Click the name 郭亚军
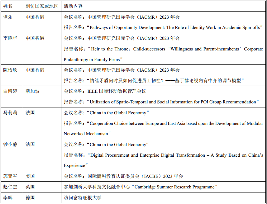 [x=10, y=176]
